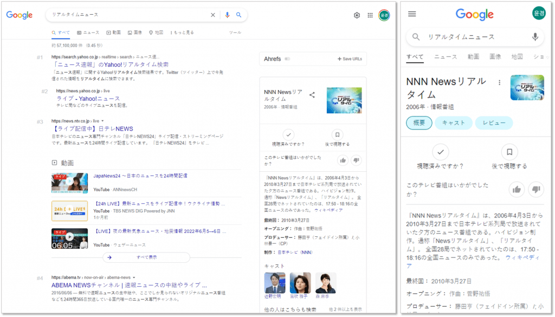Click the mobile search magnifier icon
Viewport: 555px width, 317px height.
coord(416,37)
